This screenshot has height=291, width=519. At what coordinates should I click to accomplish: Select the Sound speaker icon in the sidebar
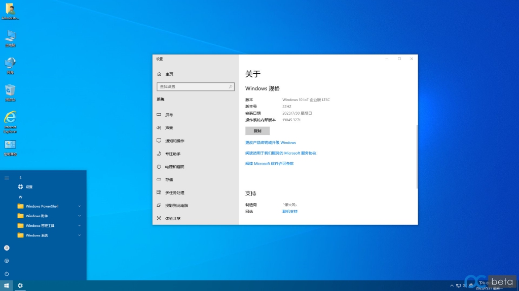(159, 128)
